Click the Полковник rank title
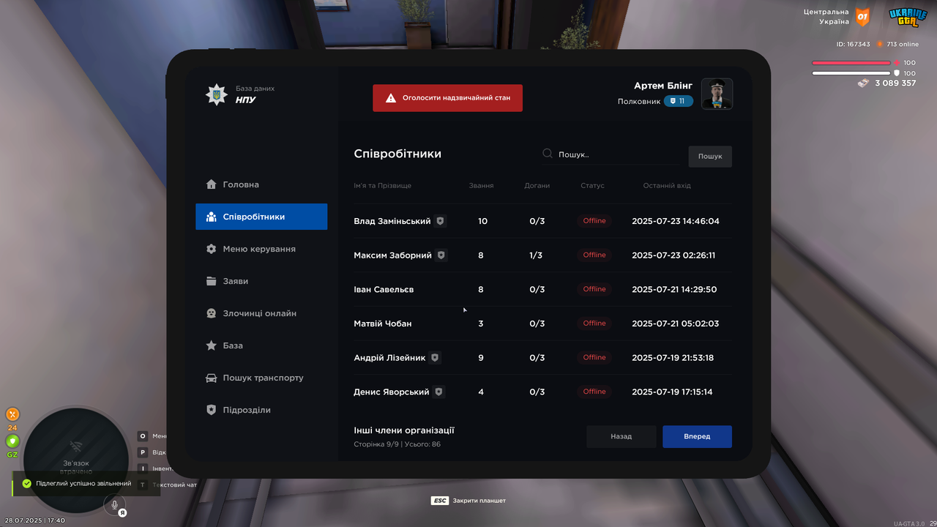The height and width of the screenshot is (527, 937). (639, 101)
